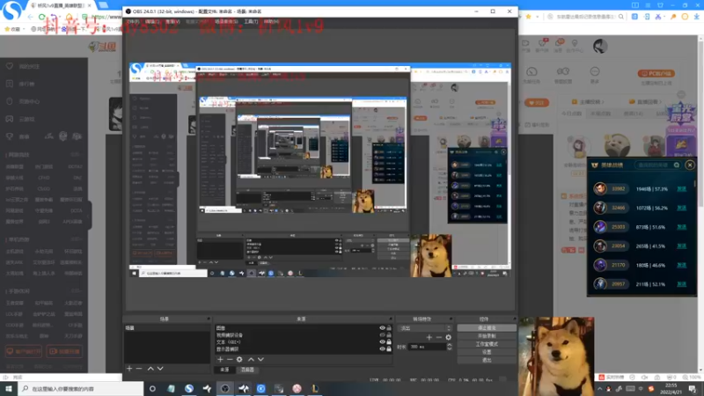Click the 停止推流 stop streaming button
The width and height of the screenshot is (704, 396).
(x=487, y=328)
